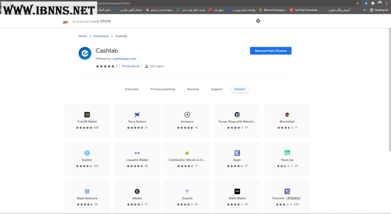Viewport: 391px width, 214px height.
Task: Open the Chrome three-dot menu
Action: 387,3
